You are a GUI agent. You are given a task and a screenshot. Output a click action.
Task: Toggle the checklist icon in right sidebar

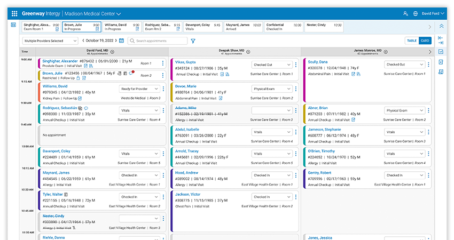click(441, 52)
